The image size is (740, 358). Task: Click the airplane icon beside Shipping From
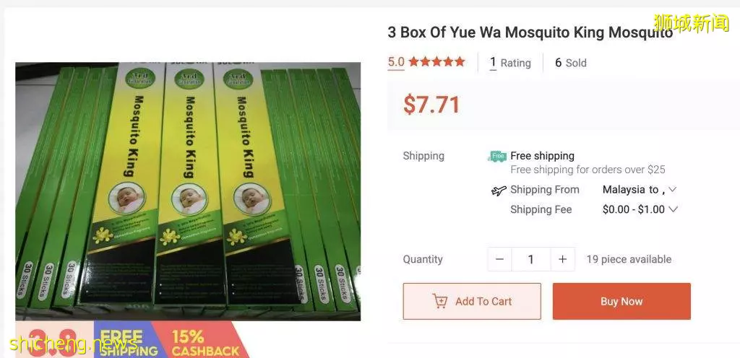click(x=499, y=191)
